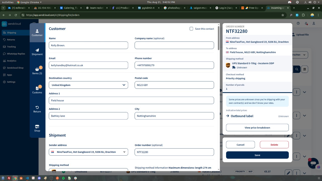Select the Return section icon
This screenshot has width=322, height=181.
pyautogui.click(x=37, y=109)
